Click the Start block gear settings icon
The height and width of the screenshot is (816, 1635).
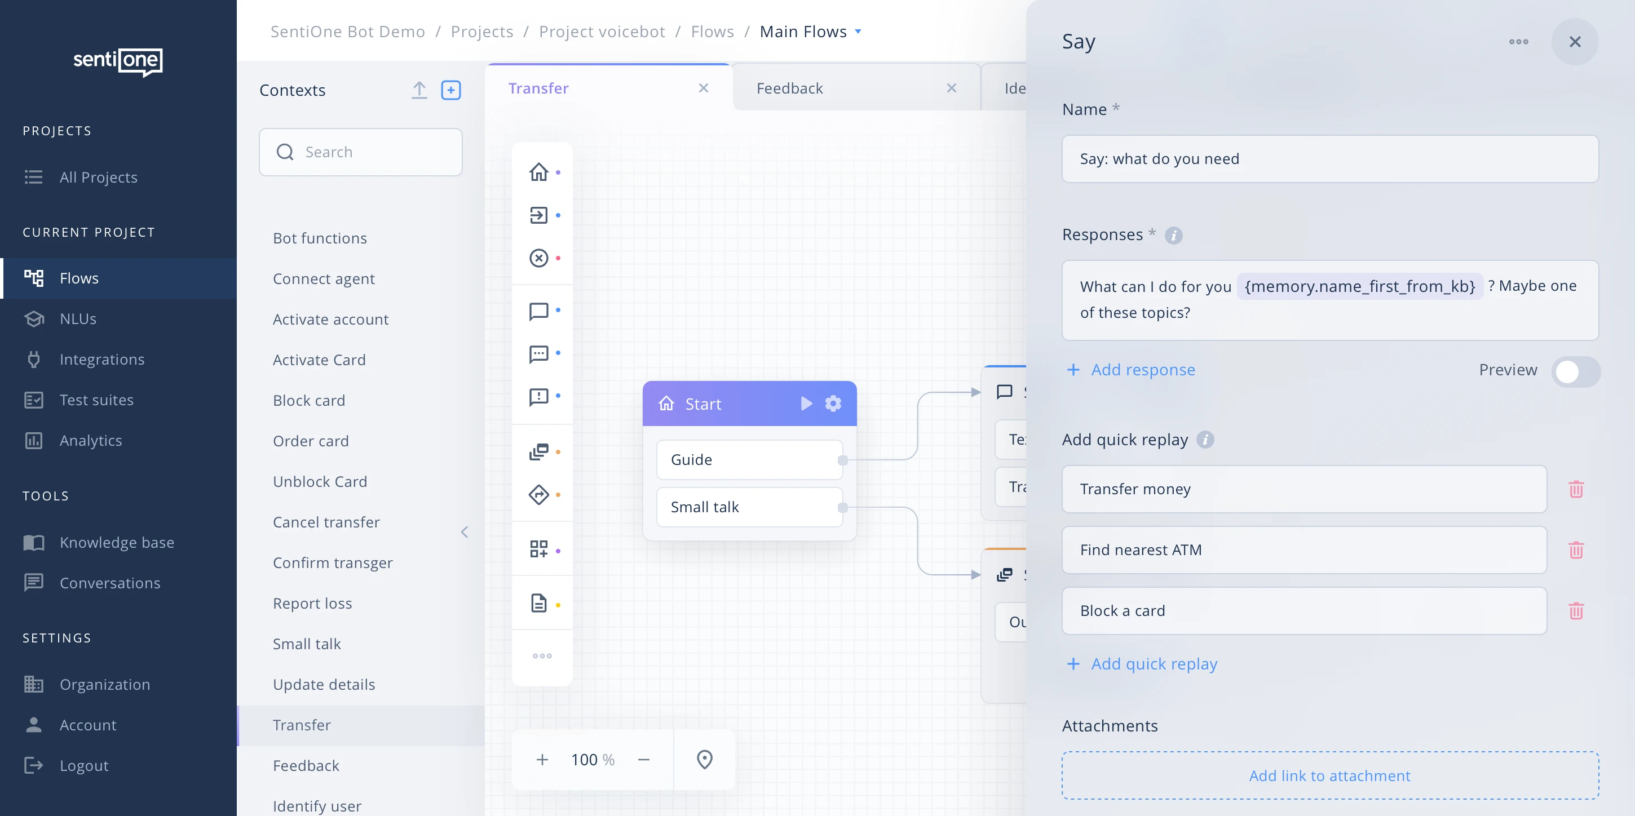tap(833, 403)
